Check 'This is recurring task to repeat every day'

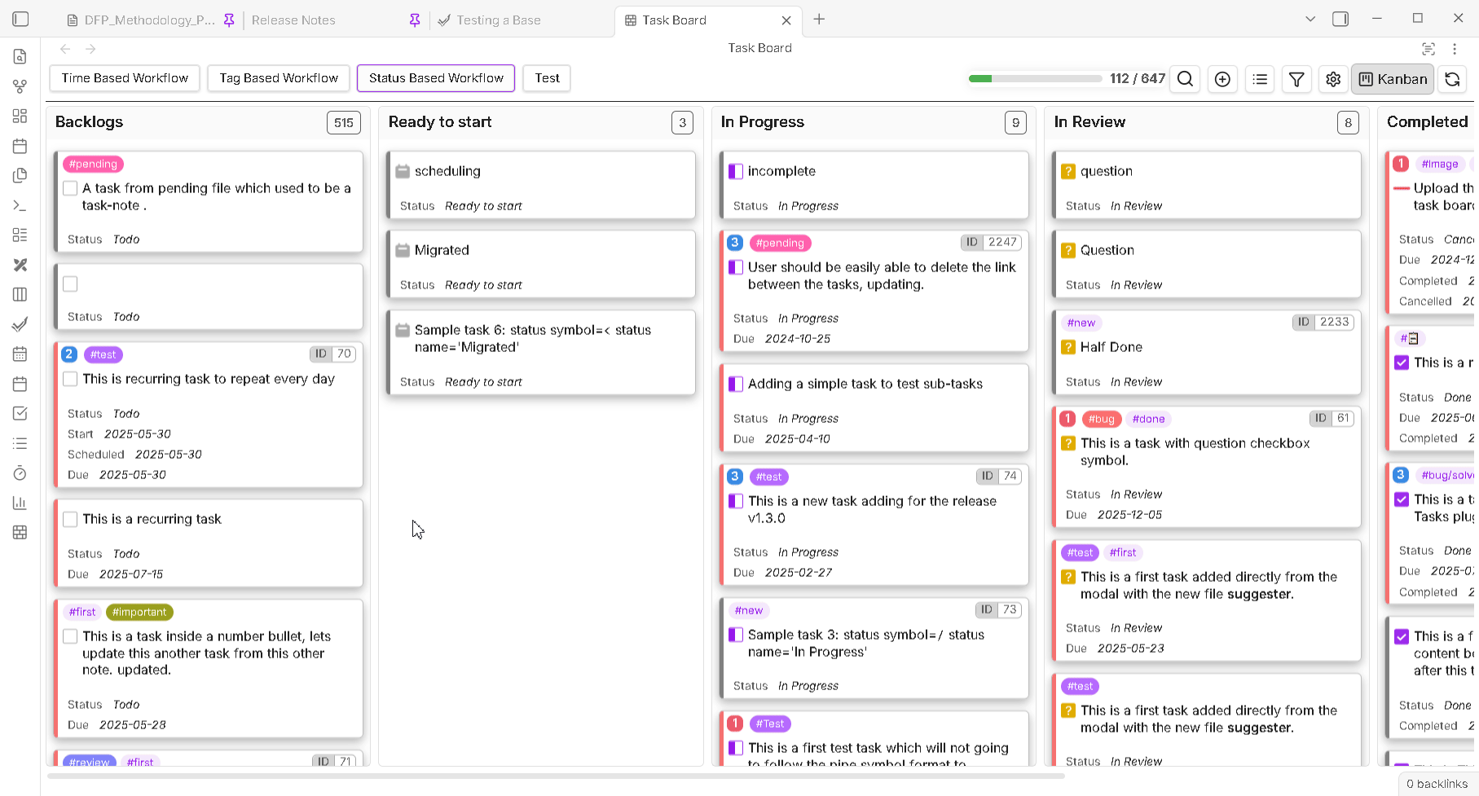point(69,378)
